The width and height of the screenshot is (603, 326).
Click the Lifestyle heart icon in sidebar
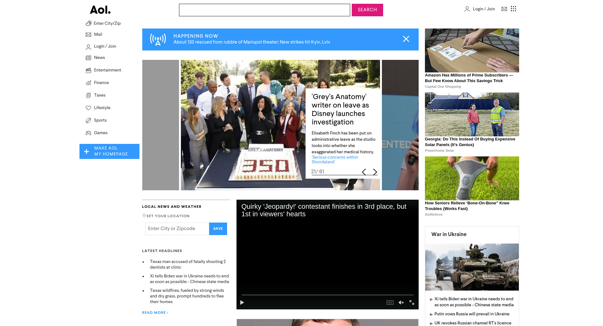pyautogui.click(x=89, y=108)
